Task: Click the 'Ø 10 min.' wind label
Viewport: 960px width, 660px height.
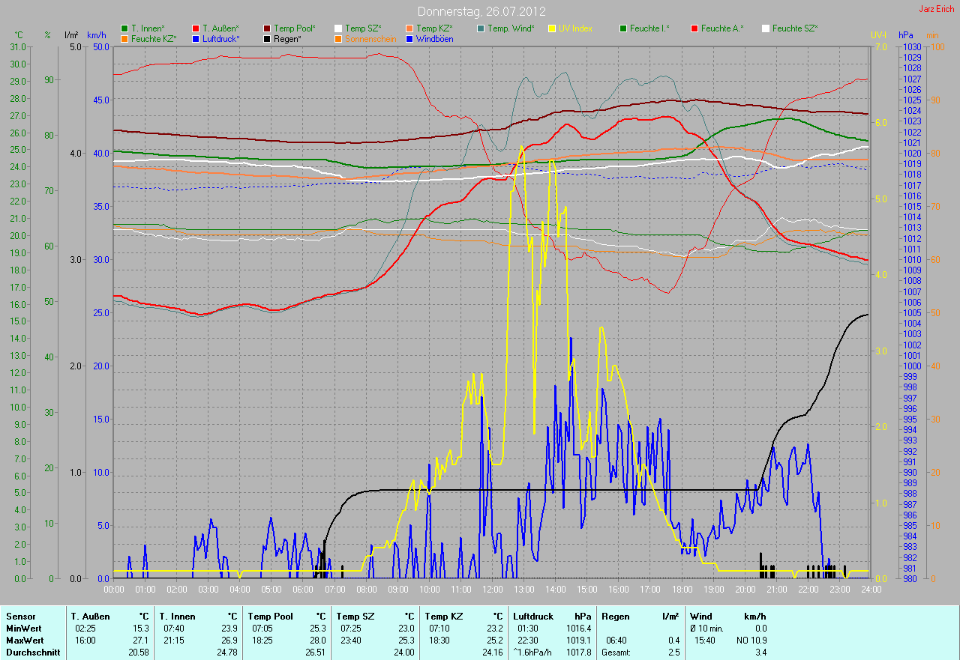Action: (706, 629)
